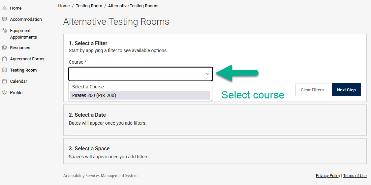Select Testing Room in the sidebar
Image resolution: width=371 pixels, height=185 pixels.
point(23,70)
